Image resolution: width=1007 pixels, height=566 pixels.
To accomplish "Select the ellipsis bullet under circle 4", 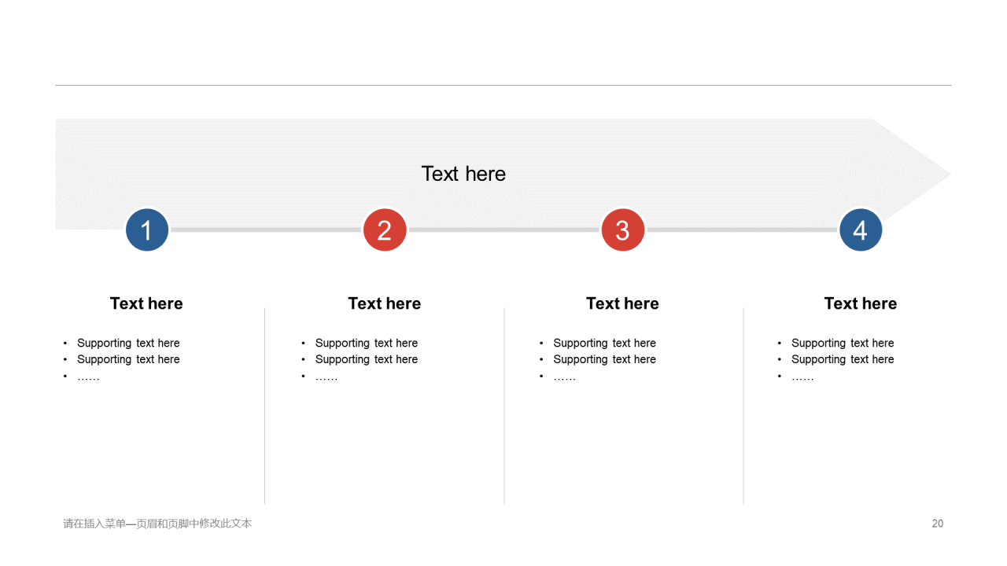I will click(802, 377).
